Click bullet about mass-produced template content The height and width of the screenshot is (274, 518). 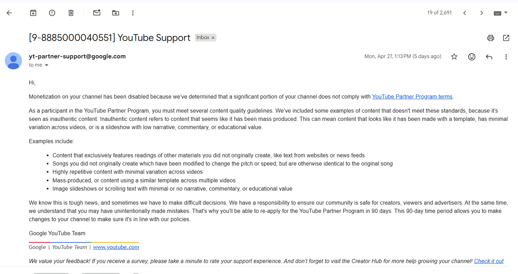[x=144, y=180]
